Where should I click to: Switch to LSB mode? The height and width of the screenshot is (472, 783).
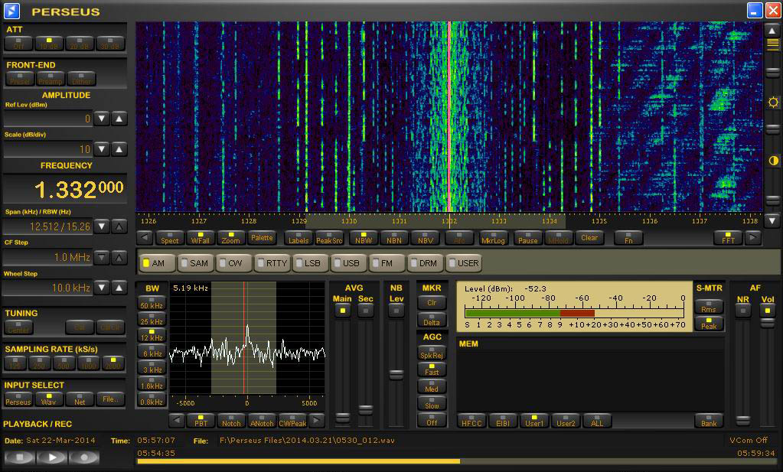[310, 263]
